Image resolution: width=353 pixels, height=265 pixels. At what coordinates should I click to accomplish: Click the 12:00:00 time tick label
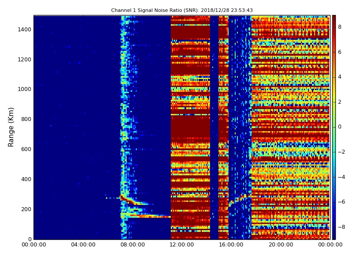tap(182, 245)
